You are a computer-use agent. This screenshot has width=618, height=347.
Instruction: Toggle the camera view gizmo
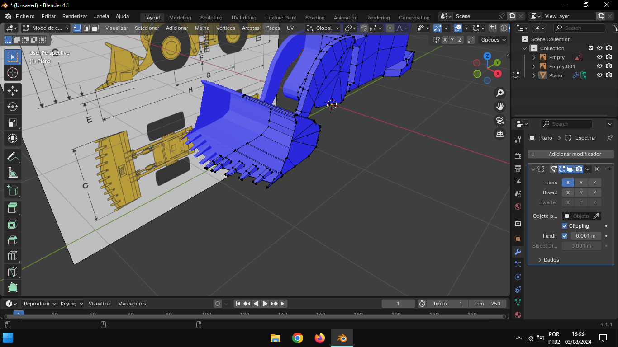coord(500,120)
